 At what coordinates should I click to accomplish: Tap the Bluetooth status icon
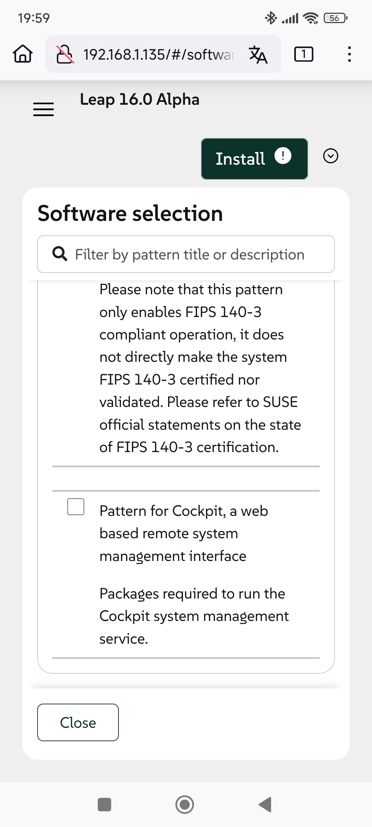(271, 18)
